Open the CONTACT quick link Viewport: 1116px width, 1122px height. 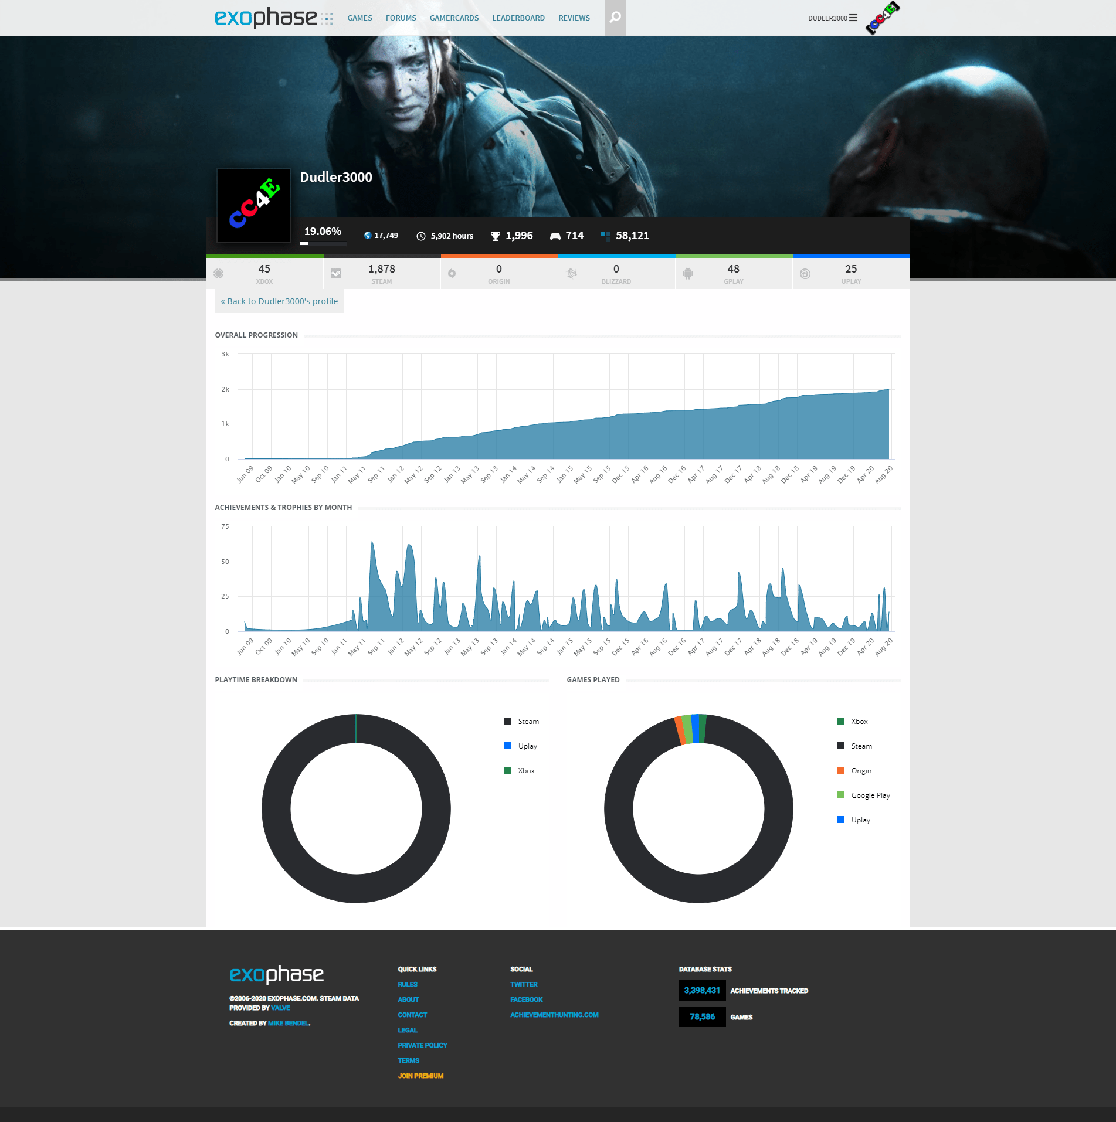click(412, 1015)
